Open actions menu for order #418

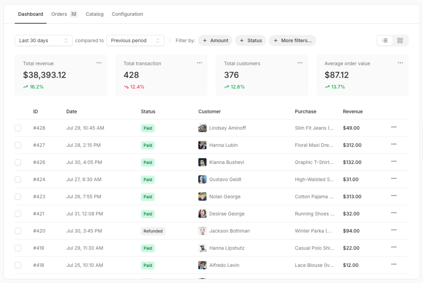coord(393,265)
